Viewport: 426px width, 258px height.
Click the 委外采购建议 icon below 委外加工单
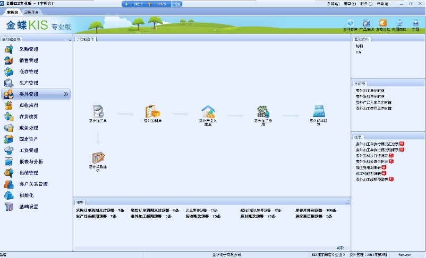point(98,158)
